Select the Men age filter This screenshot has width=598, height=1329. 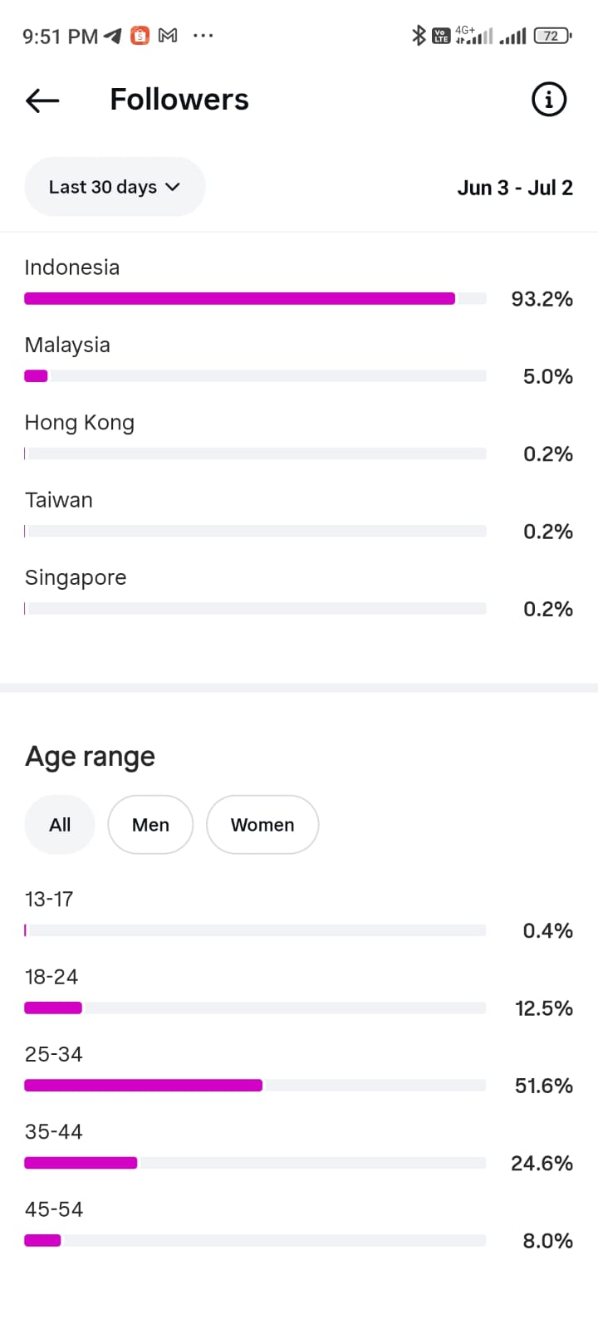click(150, 825)
